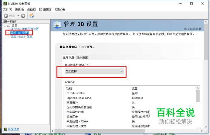
Task: Select 通过预览调整图像设置 tree link
Action: click(25, 29)
